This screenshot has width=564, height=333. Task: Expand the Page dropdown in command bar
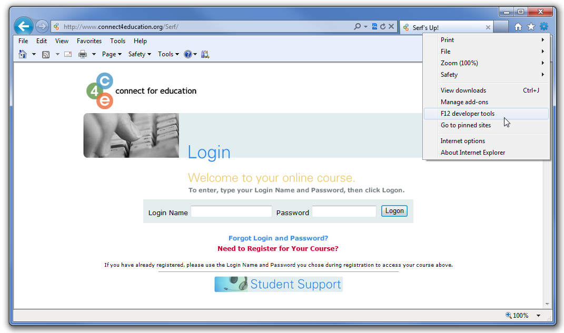(112, 54)
